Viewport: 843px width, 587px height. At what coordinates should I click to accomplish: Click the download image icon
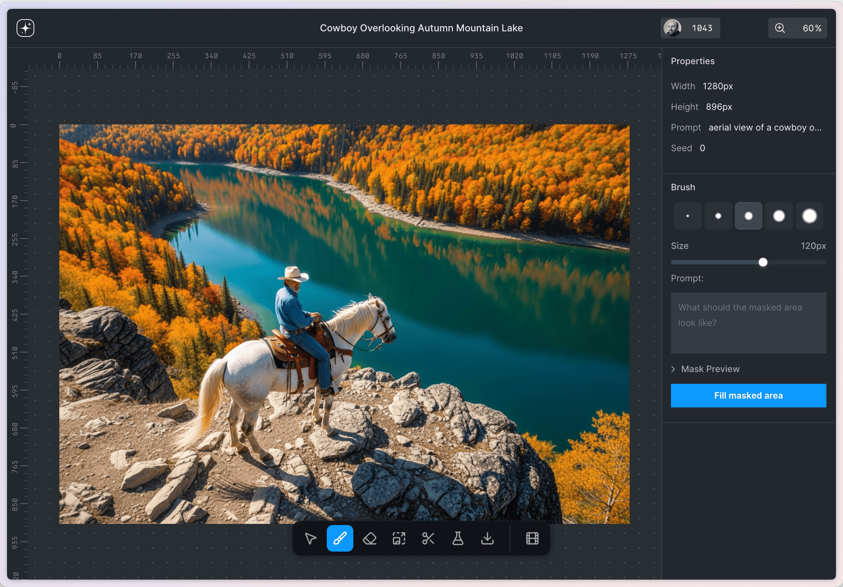[x=487, y=538]
